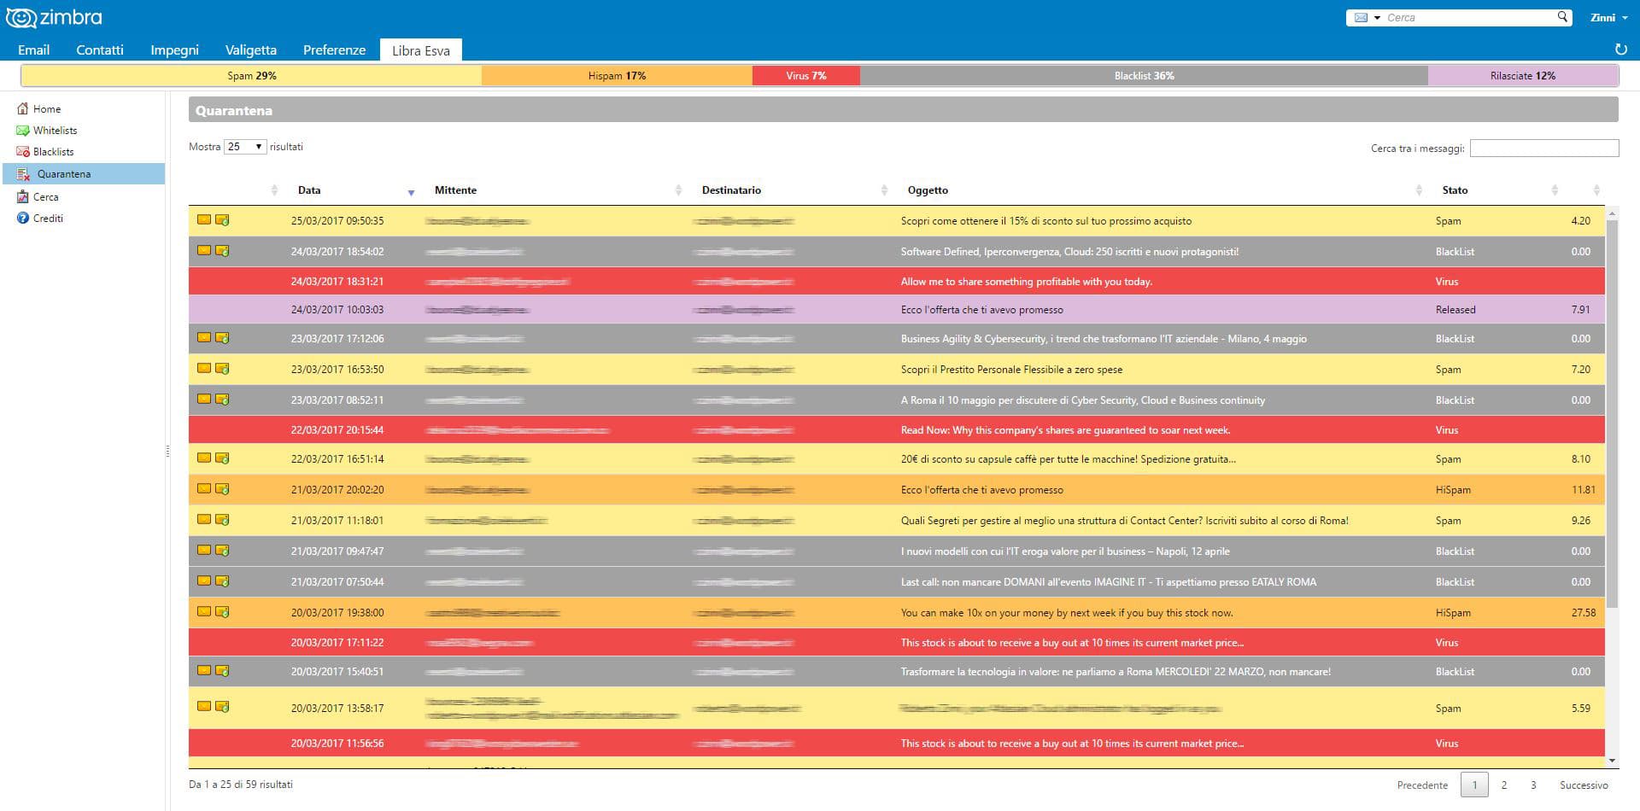Click the envelope icon in the 25/03/2017 09:50:35 row
The width and height of the screenshot is (1640, 811).
click(x=204, y=219)
